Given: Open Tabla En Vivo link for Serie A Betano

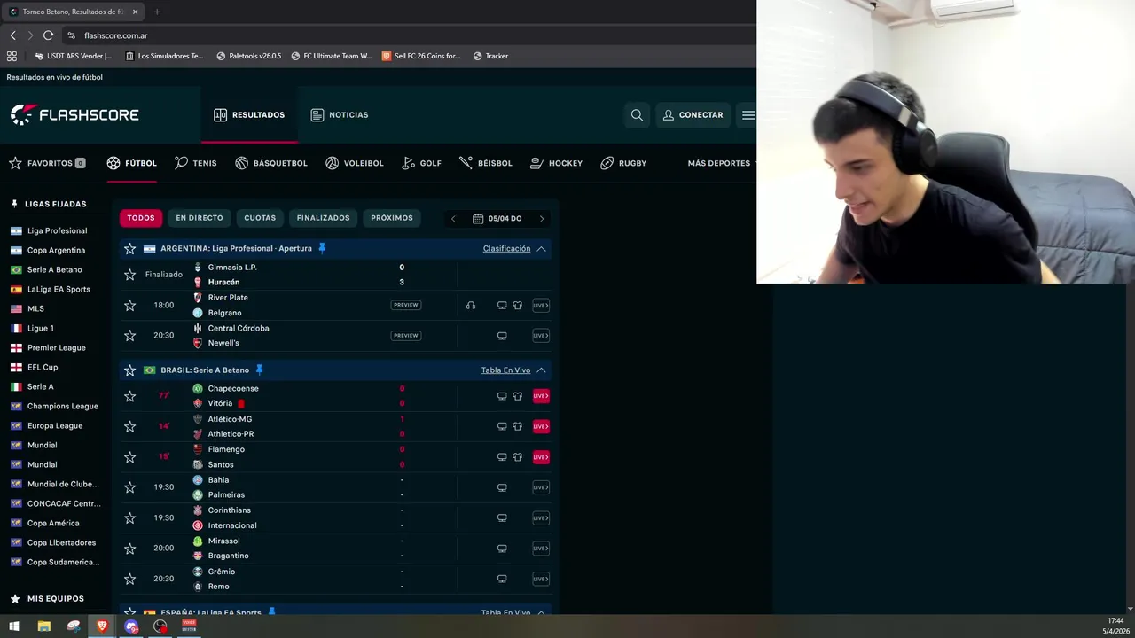Looking at the screenshot, I should coord(505,370).
